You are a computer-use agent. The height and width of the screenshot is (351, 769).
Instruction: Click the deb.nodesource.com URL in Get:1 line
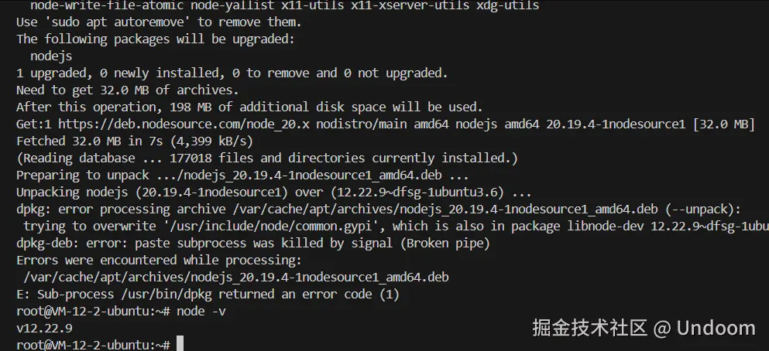[x=184, y=124]
